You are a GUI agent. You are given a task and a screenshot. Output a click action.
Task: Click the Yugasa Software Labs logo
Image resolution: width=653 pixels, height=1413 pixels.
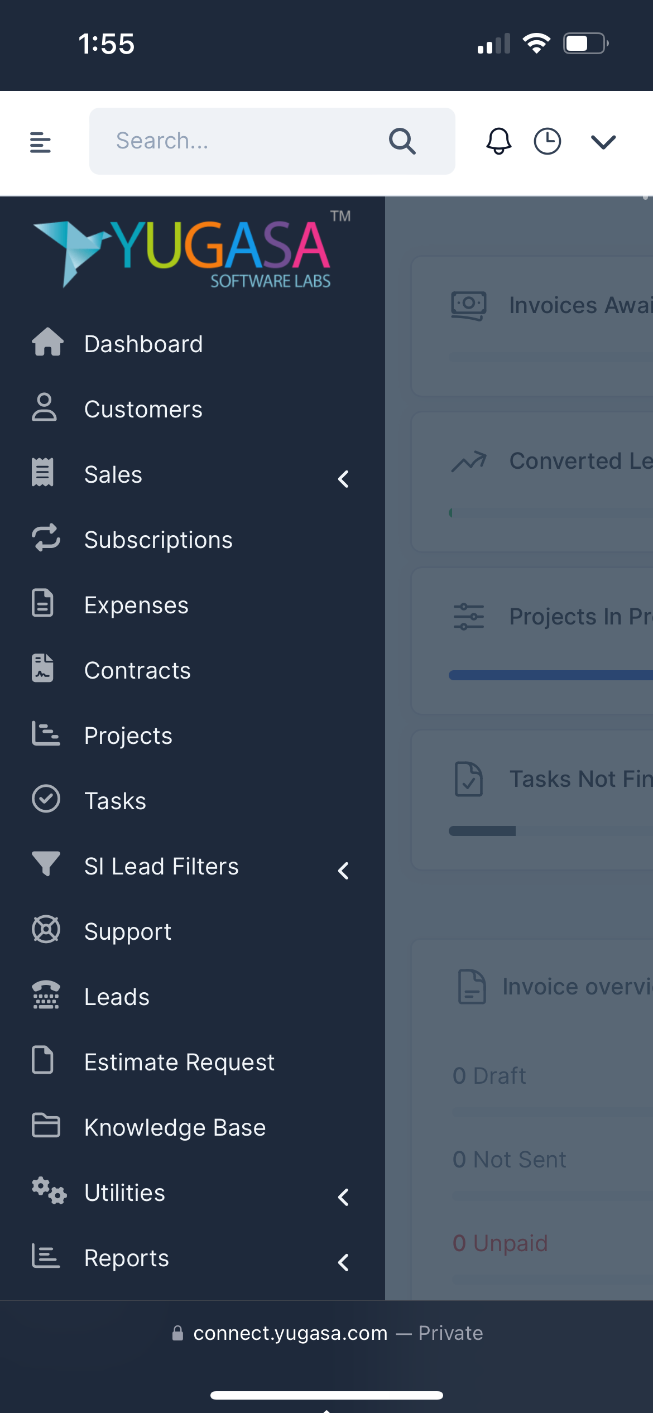[192, 249]
